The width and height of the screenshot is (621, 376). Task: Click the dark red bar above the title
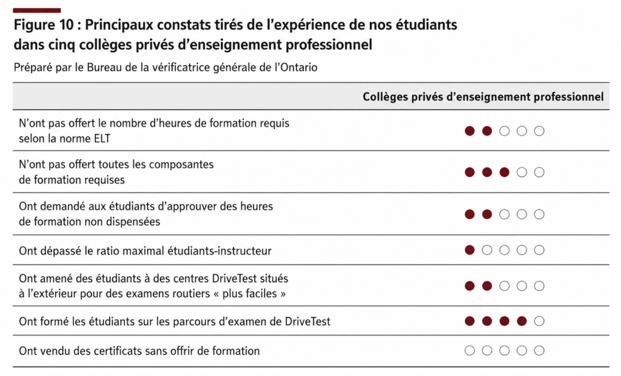click(37, 10)
